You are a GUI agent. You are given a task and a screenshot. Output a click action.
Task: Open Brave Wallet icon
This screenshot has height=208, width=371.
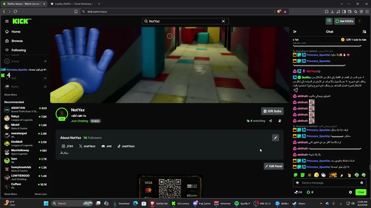click(x=350, y=12)
